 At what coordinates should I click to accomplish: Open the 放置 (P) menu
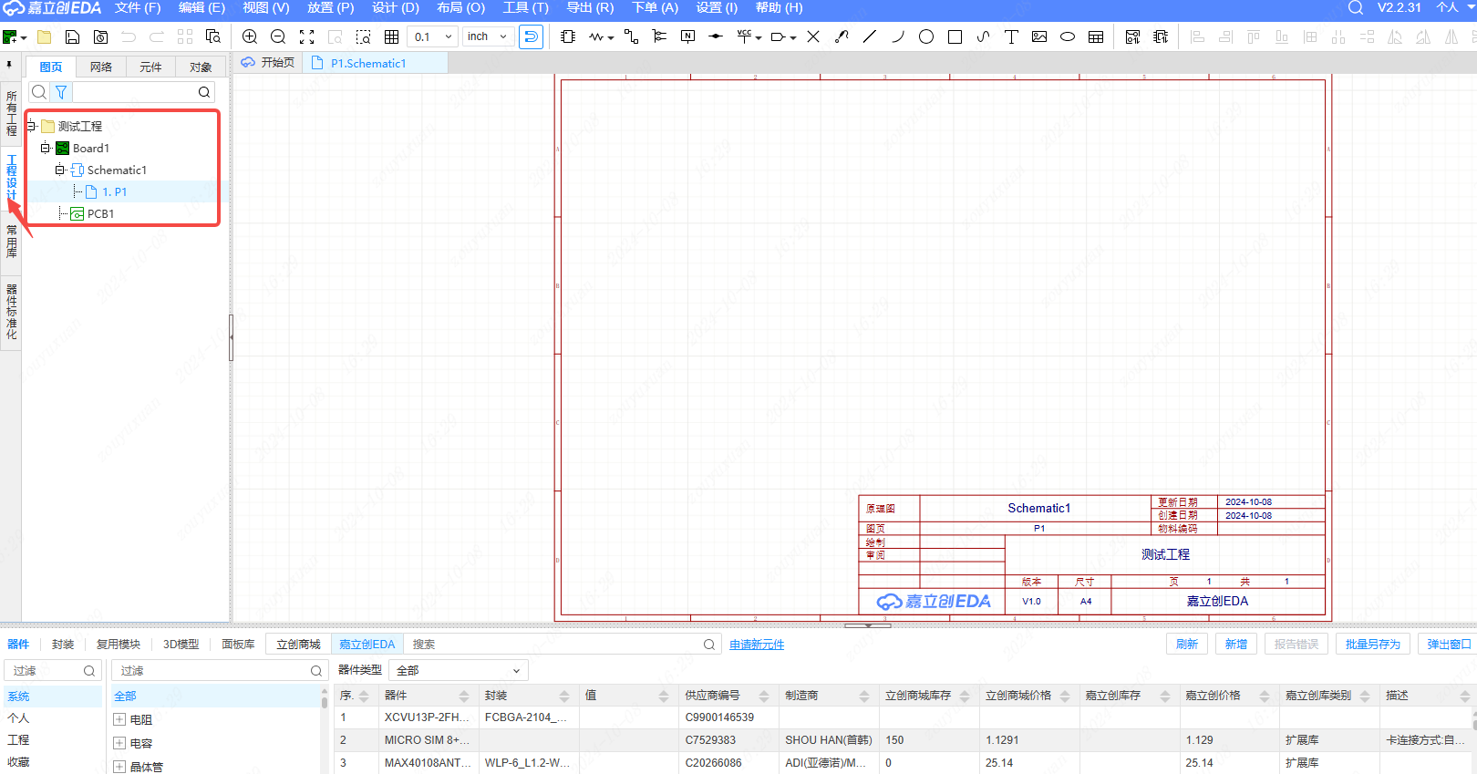(330, 8)
